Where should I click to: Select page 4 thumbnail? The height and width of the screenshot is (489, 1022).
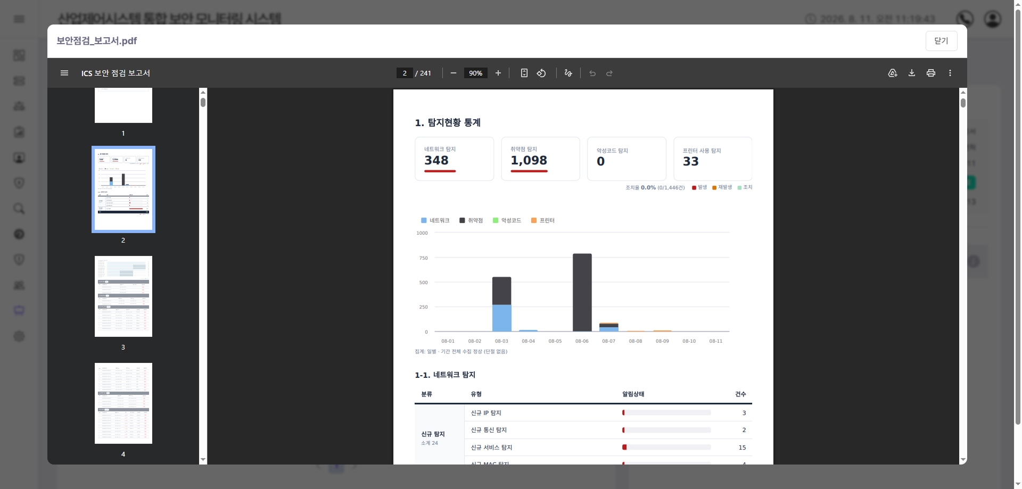click(123, 403)
